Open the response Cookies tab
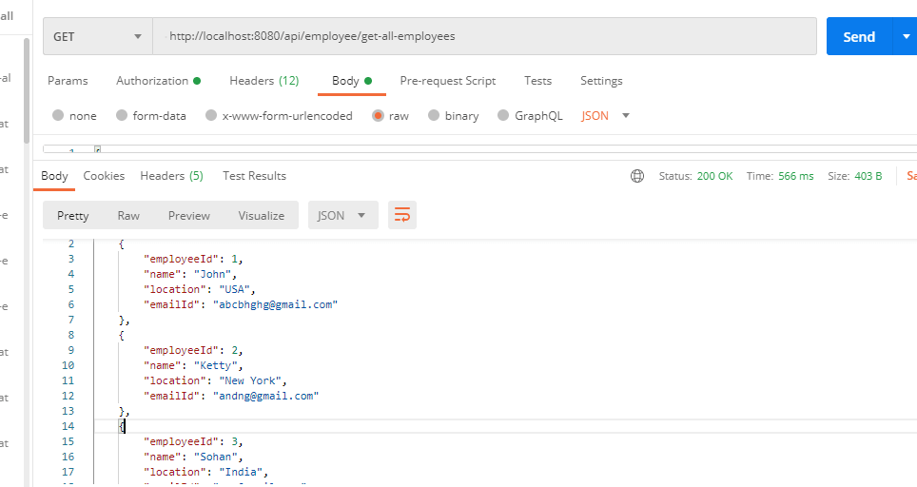917x487 pixels. pos(104,176)
